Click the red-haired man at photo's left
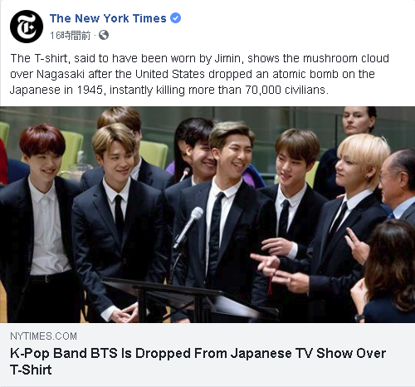 40,223
